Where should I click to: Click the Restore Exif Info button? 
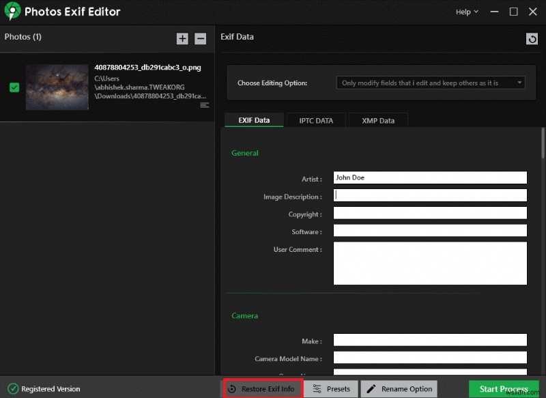pyautogui.click(x=263, y=388)
